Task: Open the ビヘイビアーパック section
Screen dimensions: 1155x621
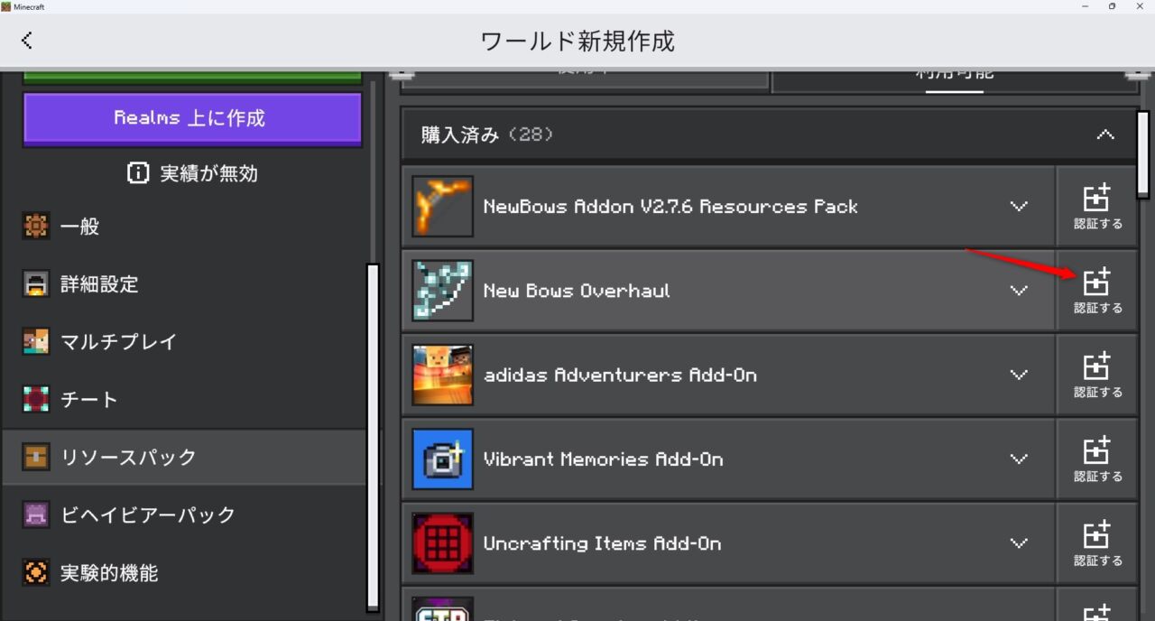Action: click(x=184, y=515)
